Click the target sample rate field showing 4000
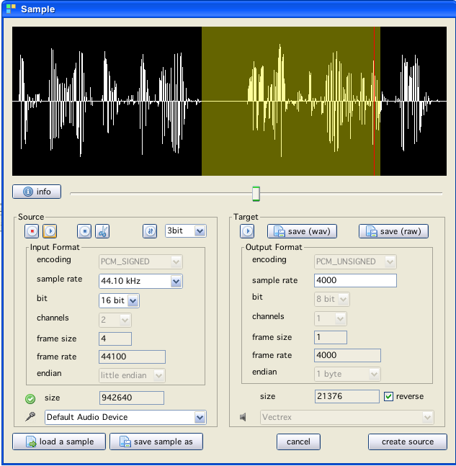The height and width of the screenshot is (466, 456). 355,281
